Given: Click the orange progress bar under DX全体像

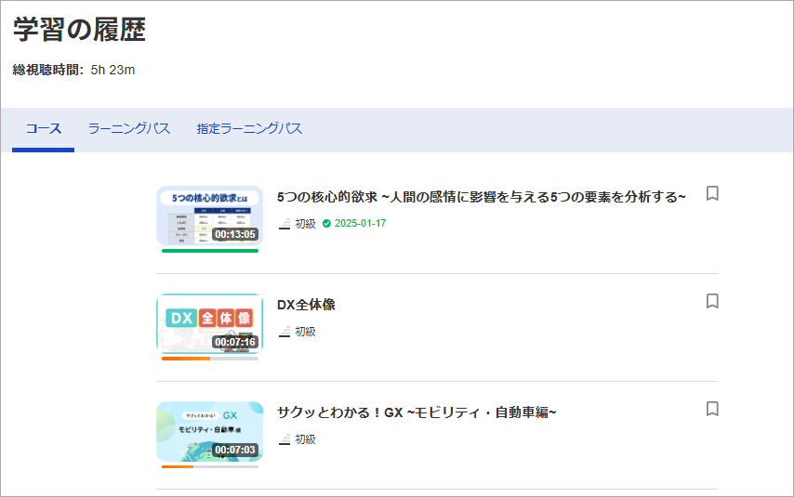Looking at the screenshot, I should point(186,358).
